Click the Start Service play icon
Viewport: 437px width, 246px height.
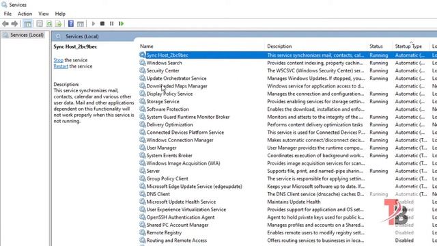click(94, 24)
